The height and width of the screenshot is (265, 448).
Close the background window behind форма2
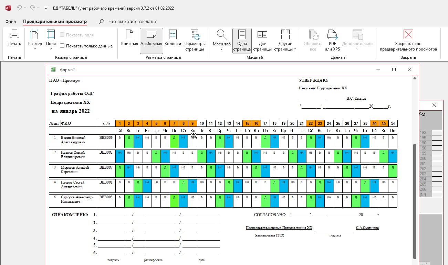point(434,105)
